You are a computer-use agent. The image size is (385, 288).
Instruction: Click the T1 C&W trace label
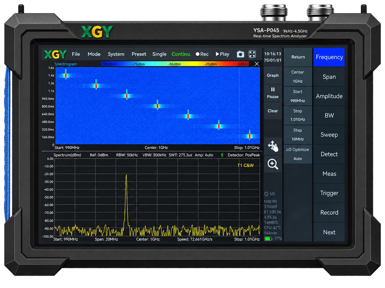pos(245,165)
